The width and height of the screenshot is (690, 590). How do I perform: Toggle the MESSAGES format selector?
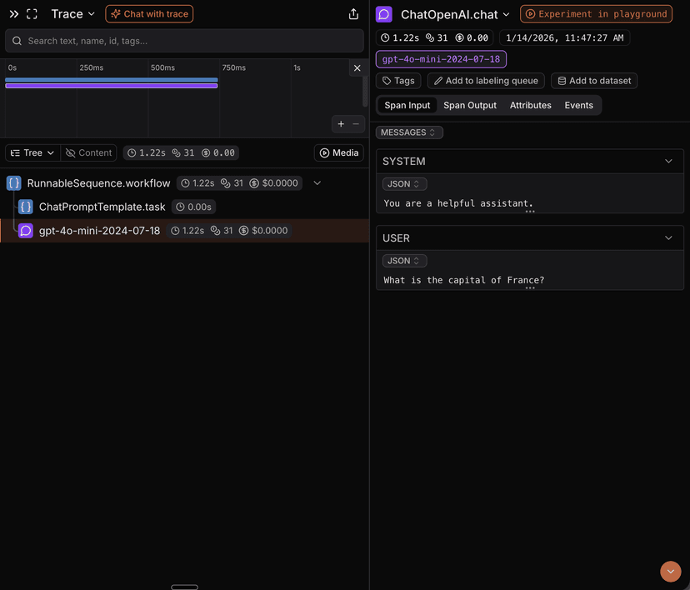click(x=408, y=132)
